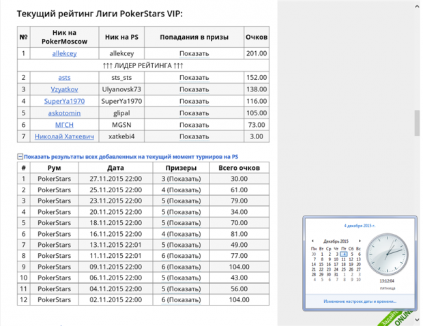
Task: Go to previous month in calendar
Action: (312, 241)
